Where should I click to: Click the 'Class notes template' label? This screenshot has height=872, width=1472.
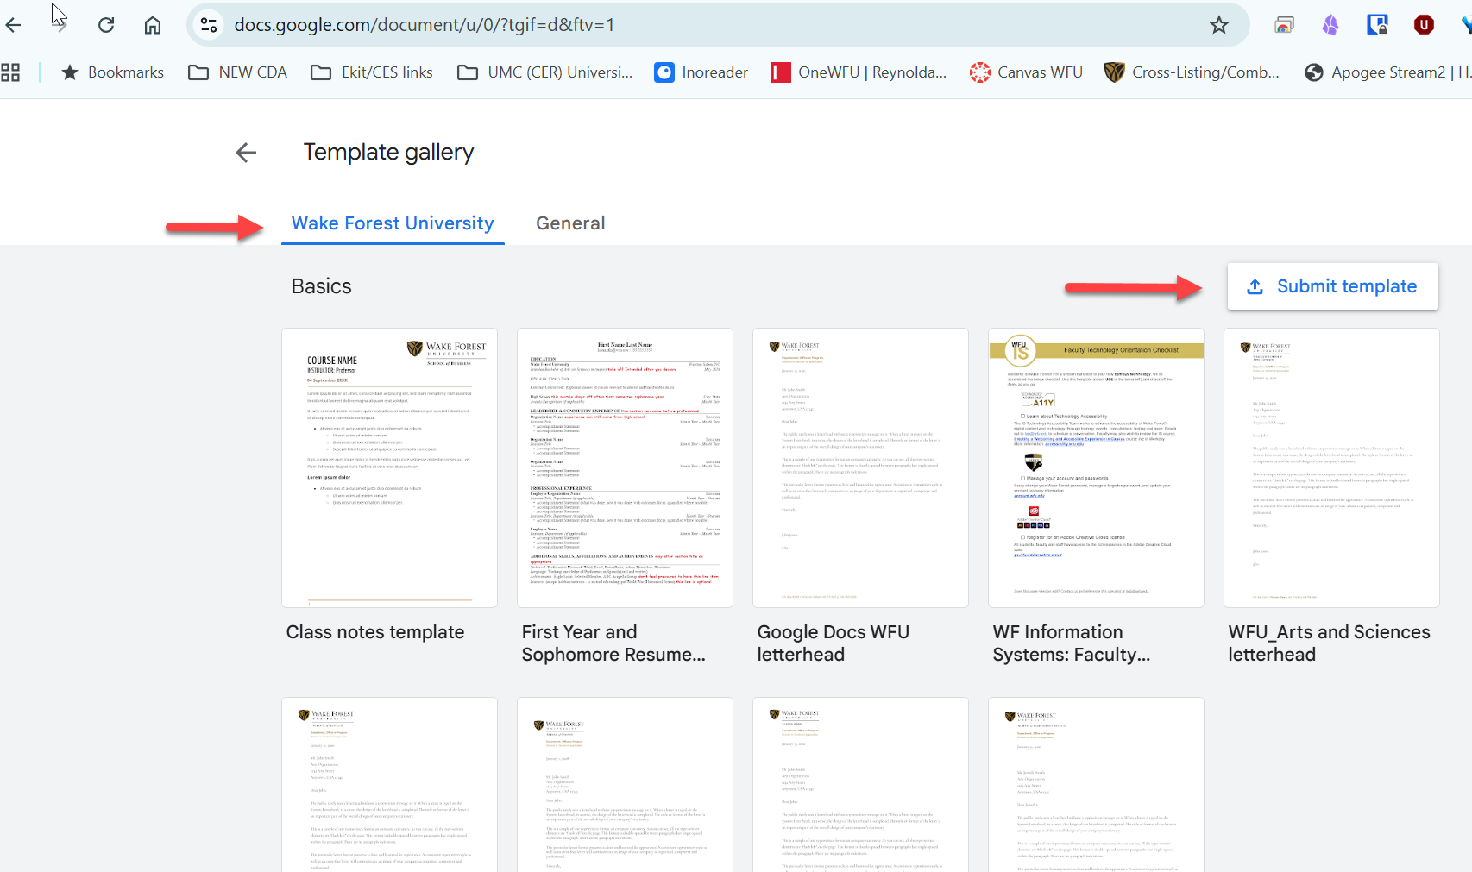pos(375,632)
